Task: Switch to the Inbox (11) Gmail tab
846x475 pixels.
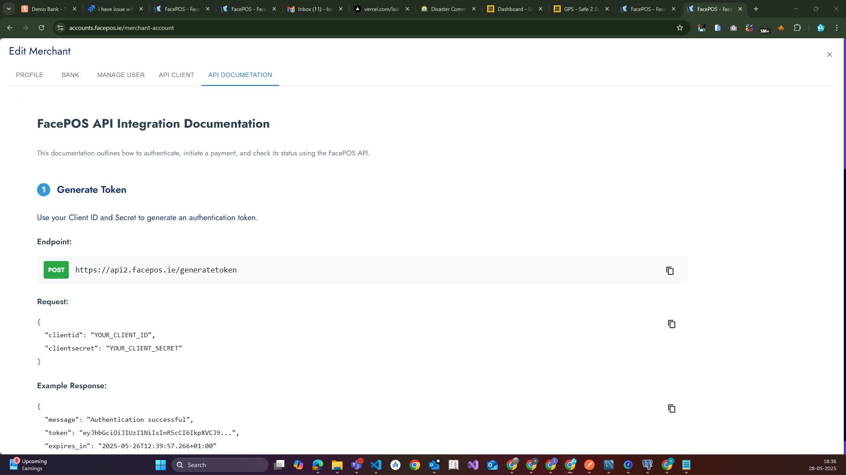Action: [x=315, y=9]
